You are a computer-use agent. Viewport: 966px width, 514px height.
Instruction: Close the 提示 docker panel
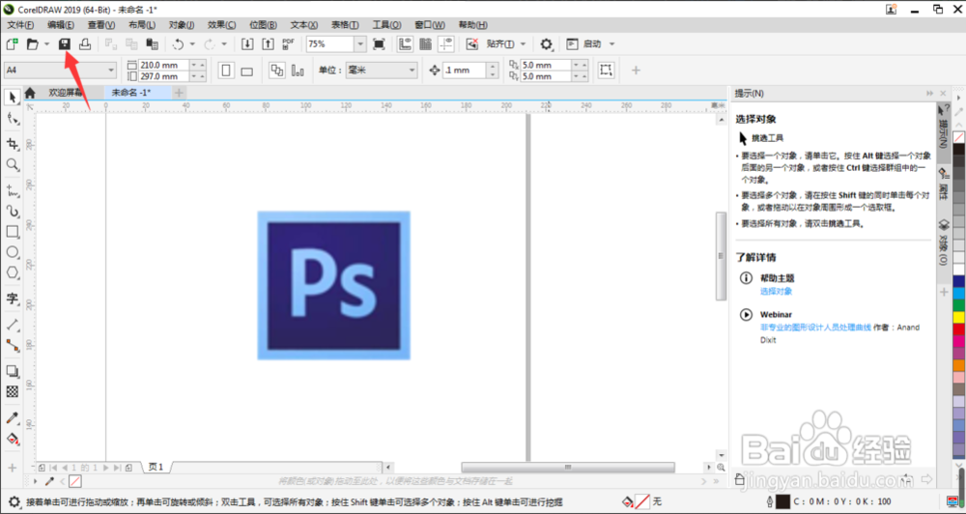[943, 93]
